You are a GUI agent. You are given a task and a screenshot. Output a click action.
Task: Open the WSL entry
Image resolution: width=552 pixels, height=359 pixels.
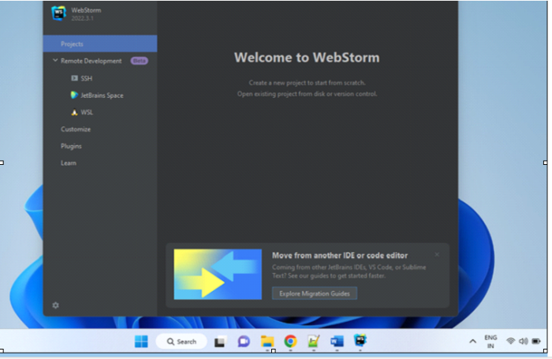(x=87, y=112)
